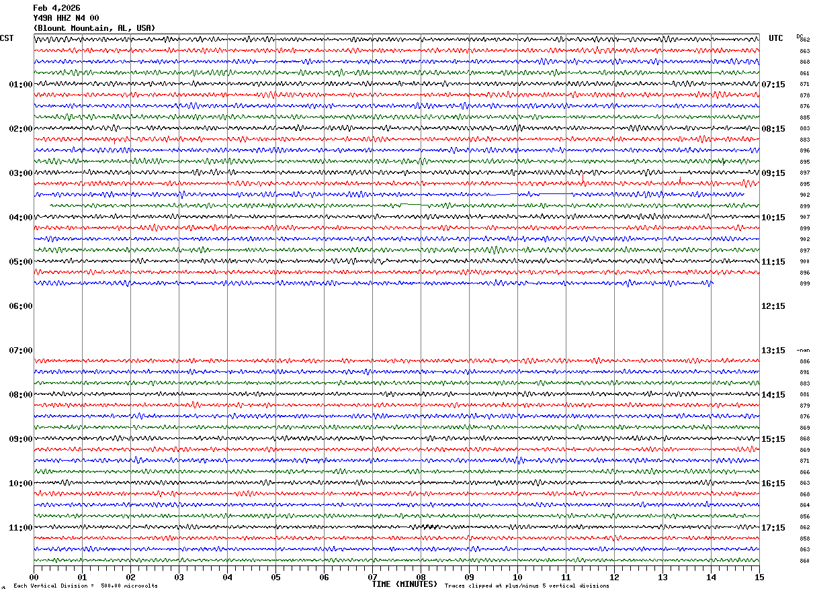The width and height of the screenshot is (813, 595).
Task: Select the station code "Y49A HHZ N4 00"
Action: coord(66,18)
